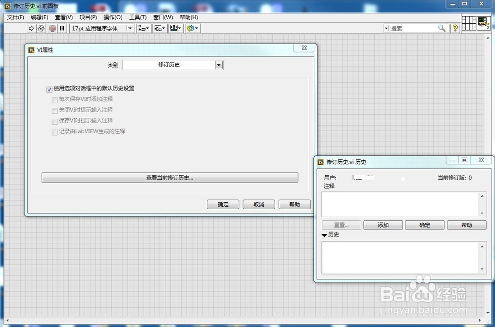The width and height of the screenshot is (495, 327).
Task: Open the Align Objects tool
Action: (143, 28)
